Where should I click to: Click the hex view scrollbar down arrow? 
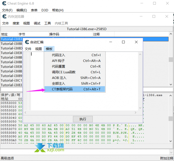point(171,141)
